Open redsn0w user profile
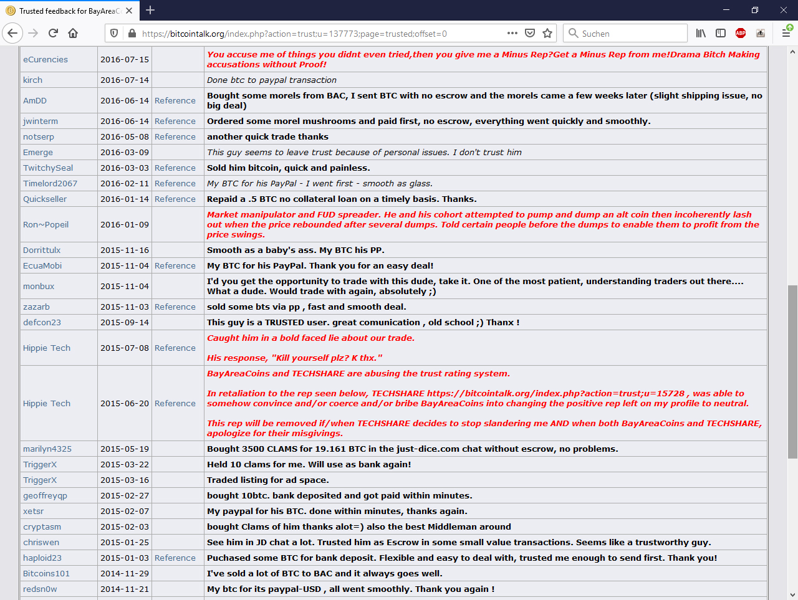The width and height of the screenshot is (798, 600). click(x=40, y=589)
